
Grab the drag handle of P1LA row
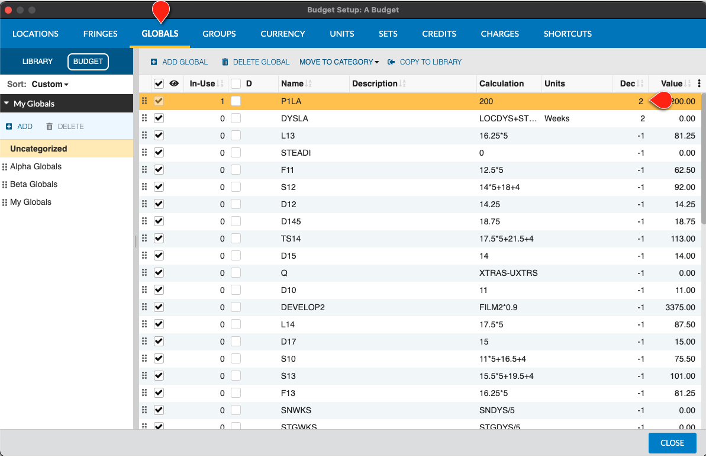144,101
